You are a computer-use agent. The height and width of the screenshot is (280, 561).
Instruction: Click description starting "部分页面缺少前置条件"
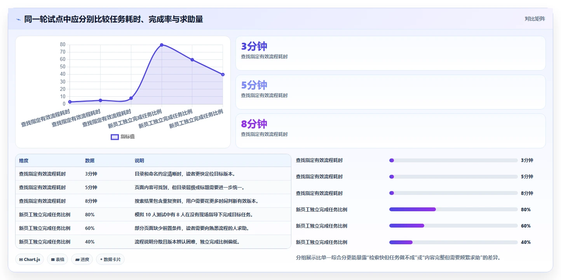coord(192,228)
